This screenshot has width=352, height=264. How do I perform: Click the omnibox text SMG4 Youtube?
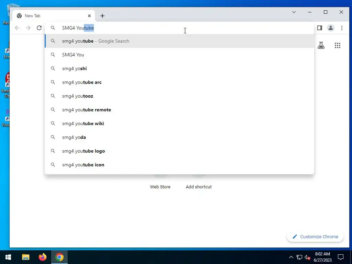78,28
